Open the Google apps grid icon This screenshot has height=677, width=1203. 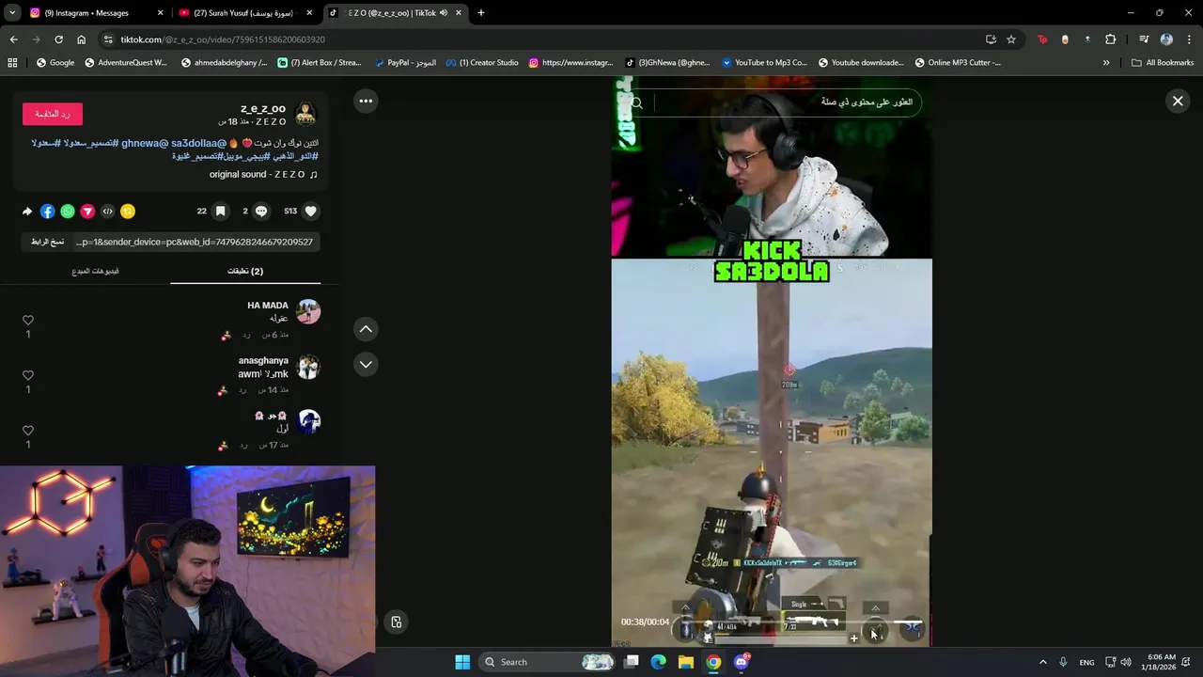[12, 63]
